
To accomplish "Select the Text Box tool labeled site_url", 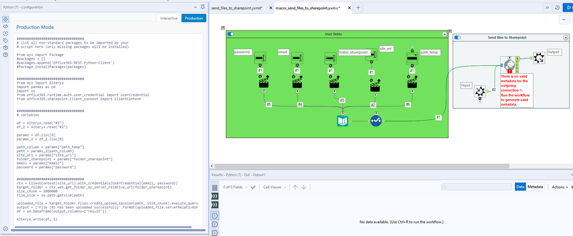I will tap(371, 55).
